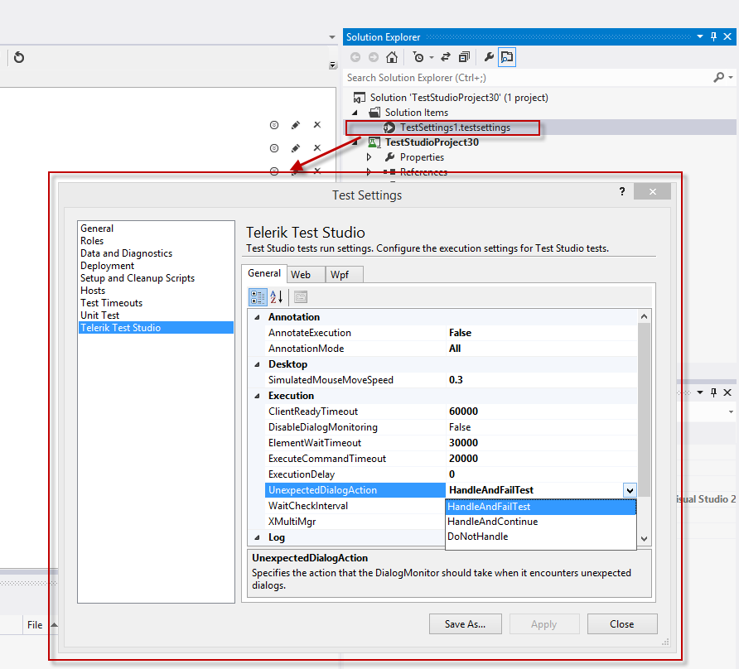Viewport: 739px width, 669px height.
Task: Collapse the Desktop property group
Action: (x=258, y=364)
